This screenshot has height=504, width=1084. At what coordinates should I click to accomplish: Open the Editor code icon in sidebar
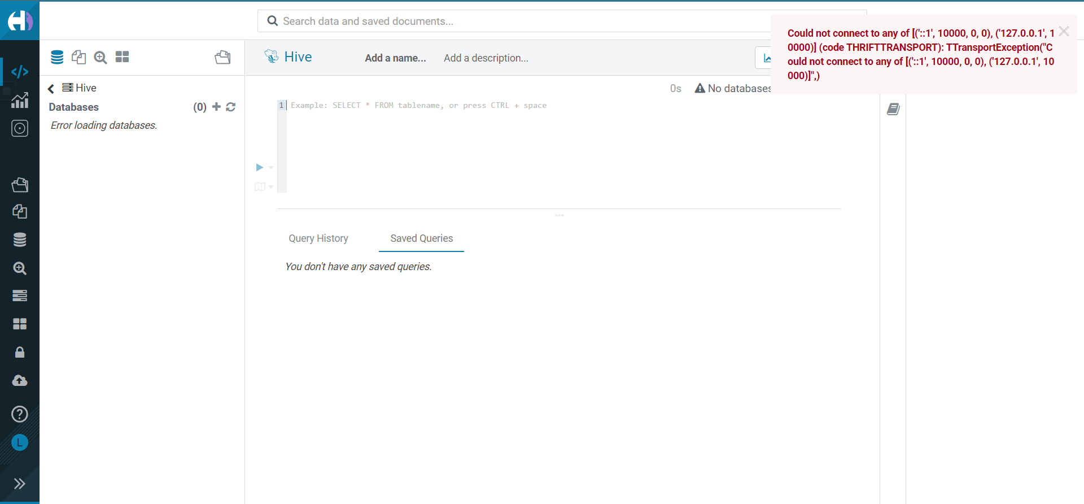click(20, 72)
